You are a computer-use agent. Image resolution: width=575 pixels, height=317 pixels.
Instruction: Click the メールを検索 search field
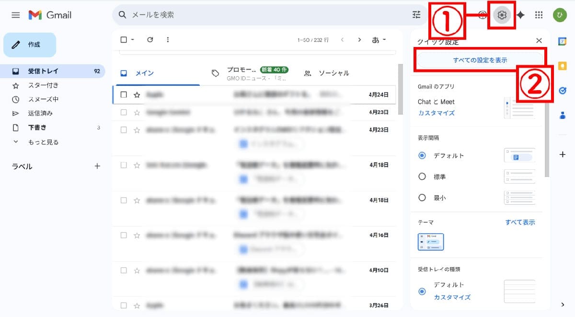pyautogui.click(x=268, y=15)
